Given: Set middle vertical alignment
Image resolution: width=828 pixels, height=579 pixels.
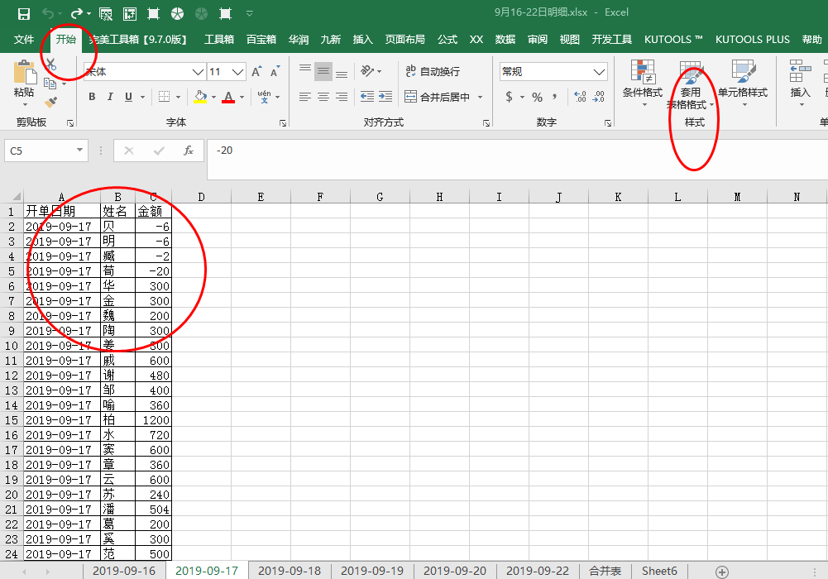Looking at the screenshot, I should [x=323, y=71].
